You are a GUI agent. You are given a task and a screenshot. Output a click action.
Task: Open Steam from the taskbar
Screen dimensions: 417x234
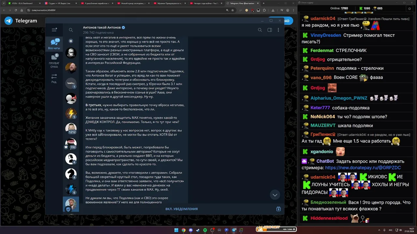198,230
